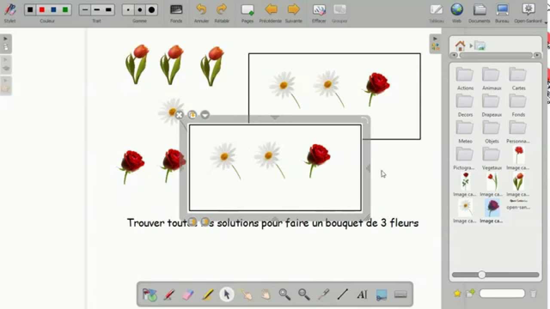Screen dimensions: 550x309
Task: Open the Cartes folder
Action: point(518,79)
